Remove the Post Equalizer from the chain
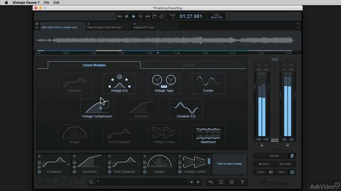The width and height of the screenshot is (341, 191). pyautogui.click(x=110, y=157)
